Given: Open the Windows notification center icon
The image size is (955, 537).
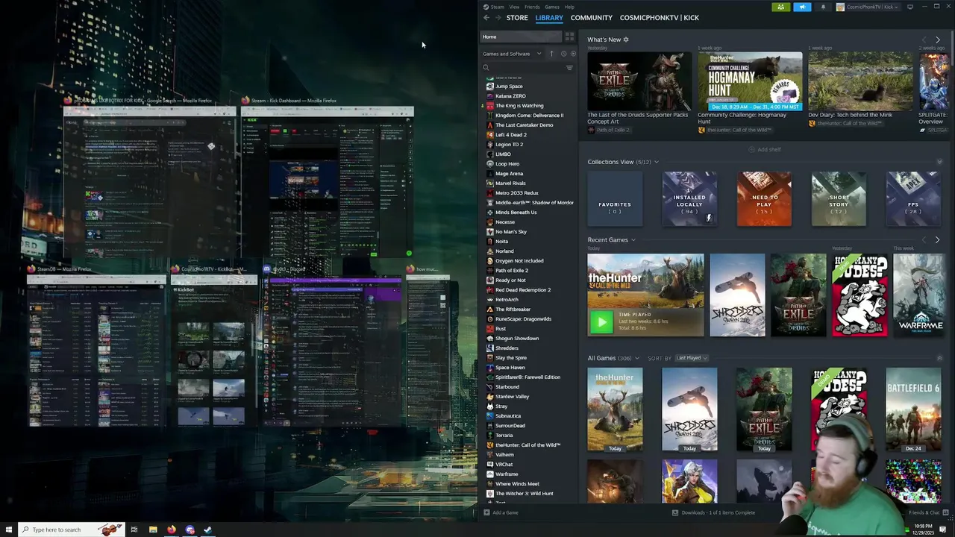Looking at the screenshot, I should coord(943,530).
